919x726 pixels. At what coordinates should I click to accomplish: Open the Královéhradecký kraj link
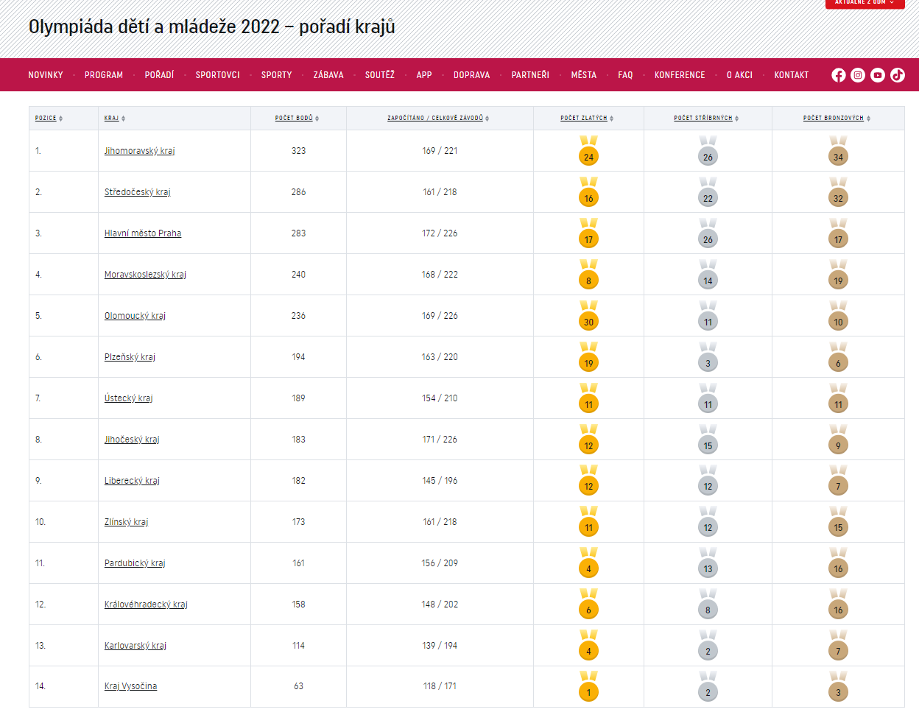[x=146, y=605]
